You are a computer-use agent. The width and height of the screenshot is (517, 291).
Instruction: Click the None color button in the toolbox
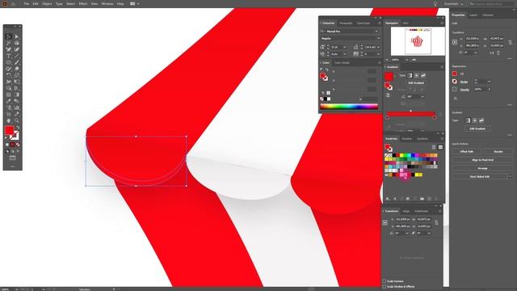18,145
